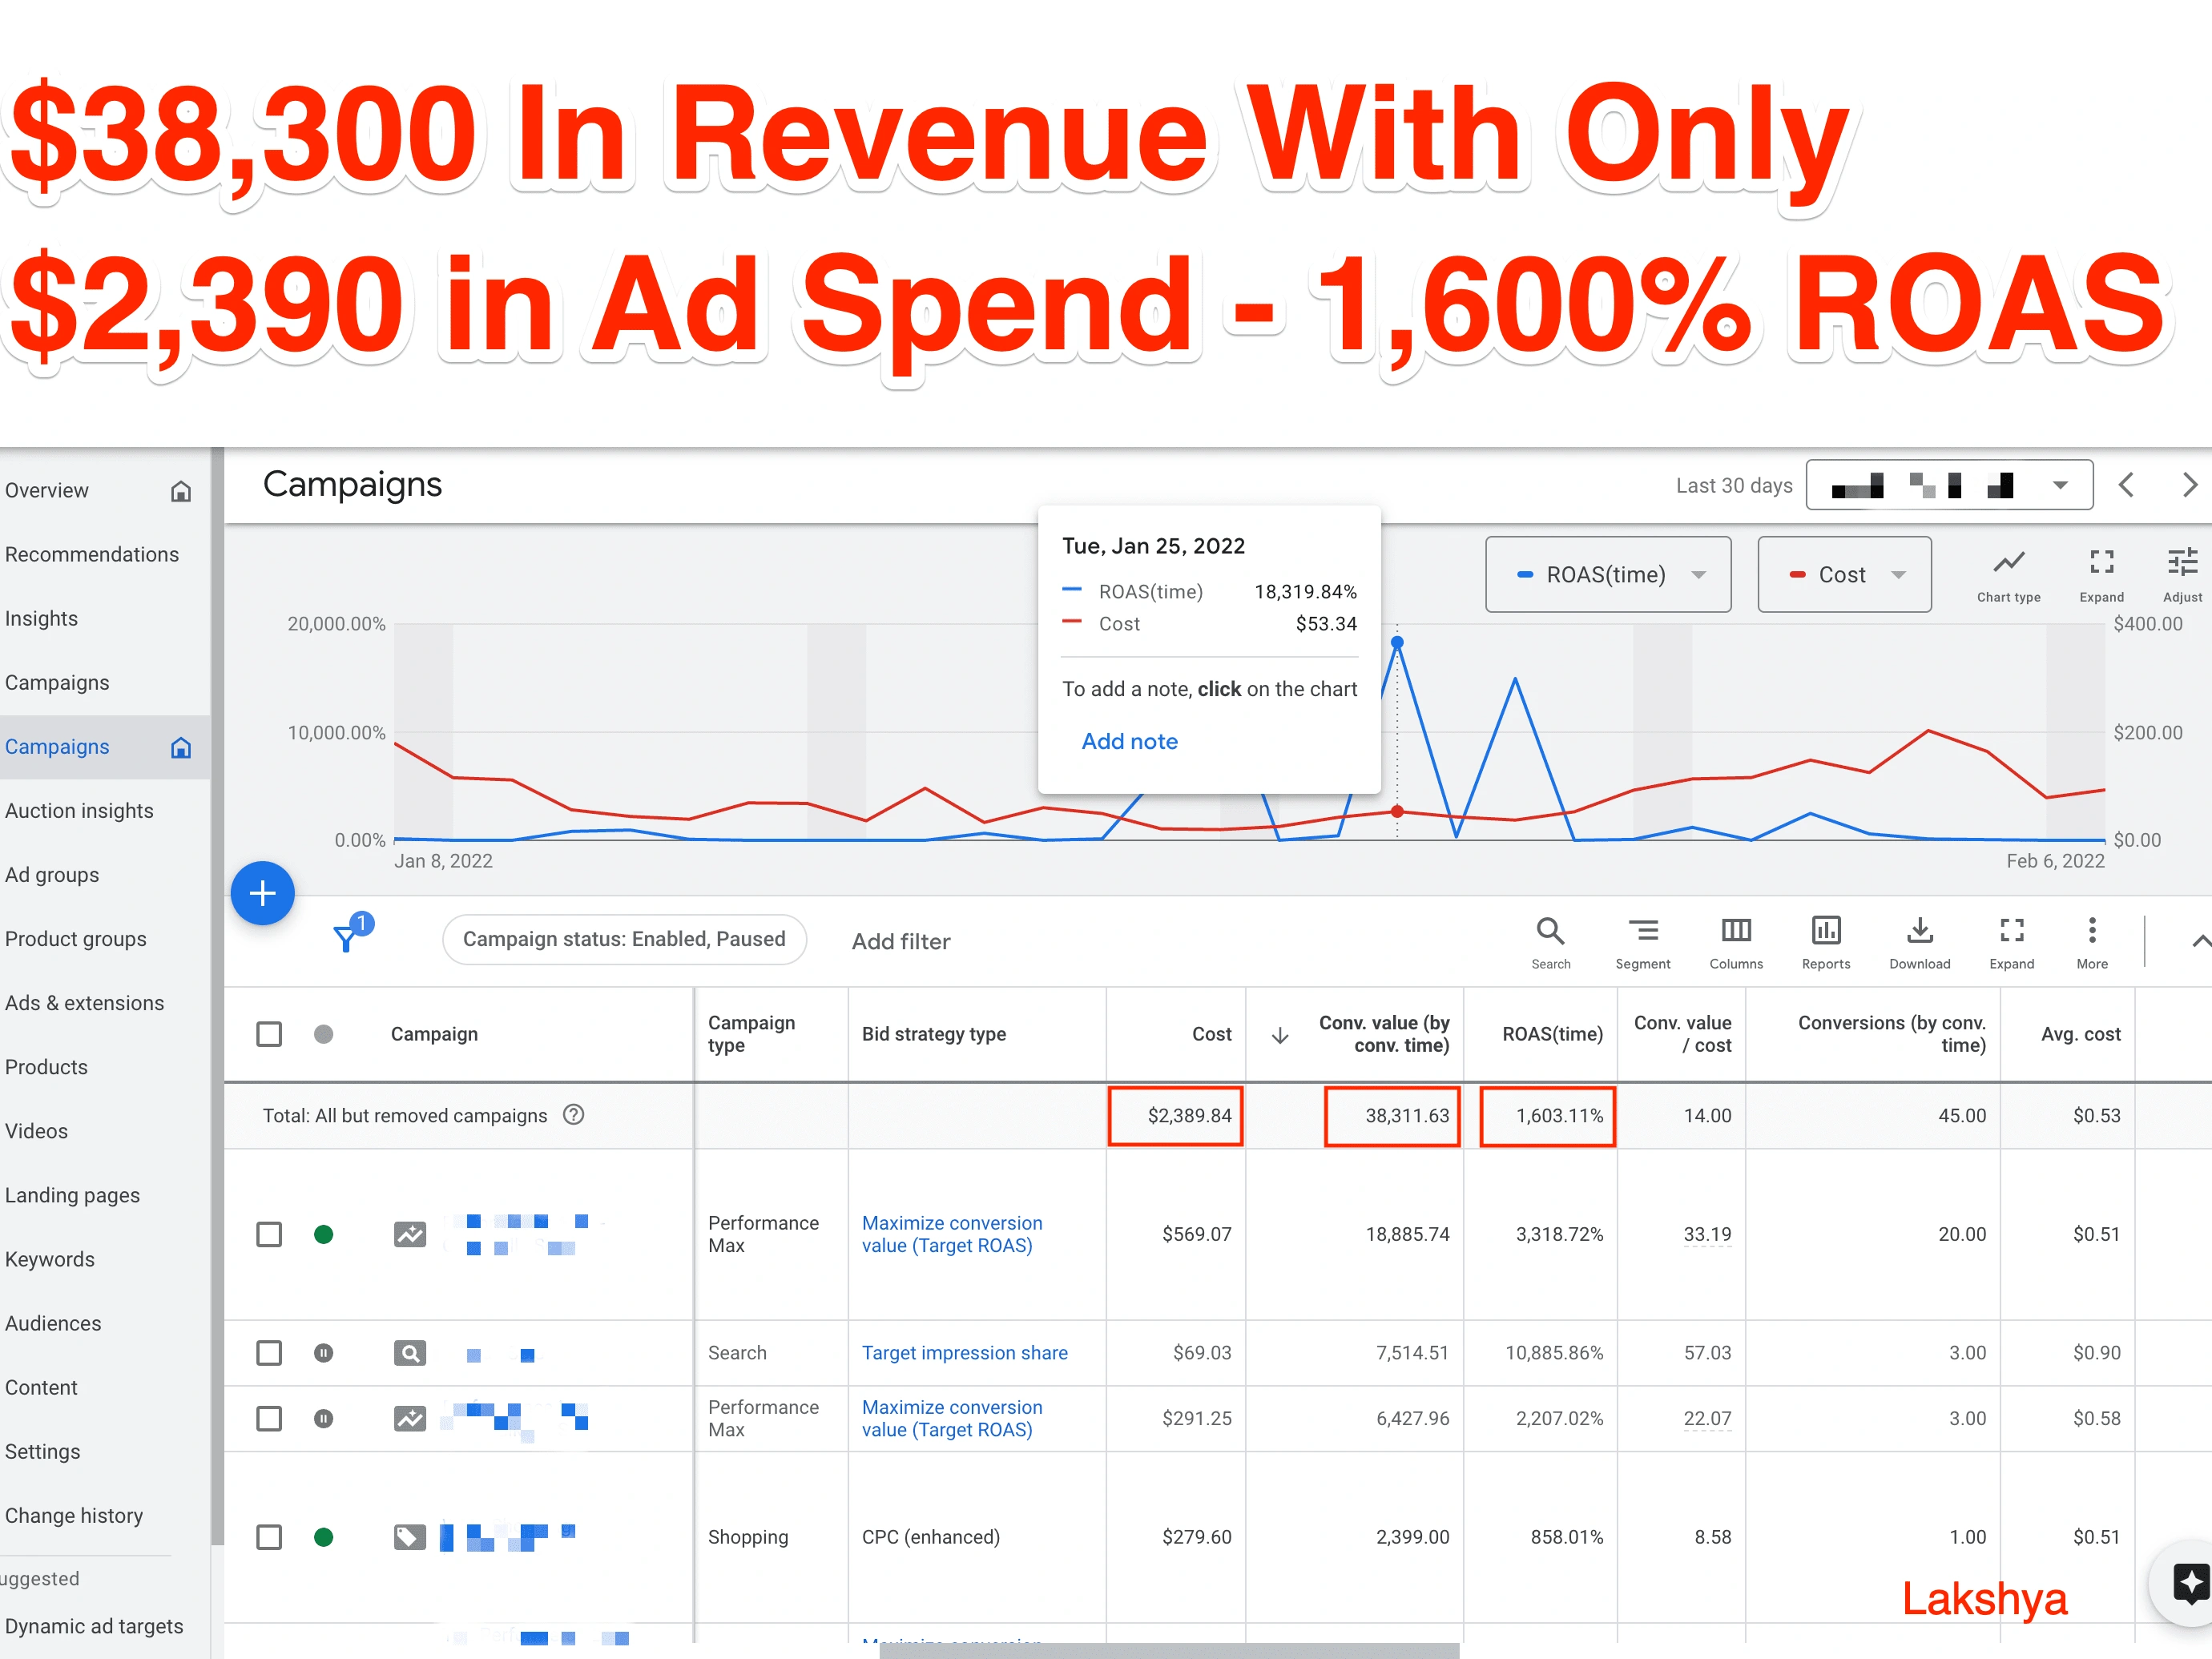Open Ads & extensions in sidebar
This screenshot has width=2212, height=1659.
click(x=85, y=1003)
